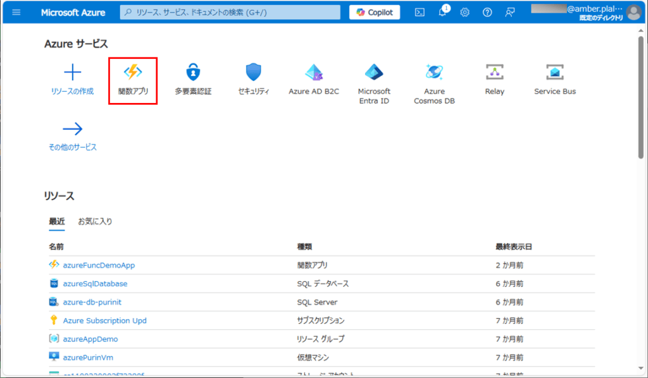Open Azure Cosmos DB service
648x378 pixels.
coord(434,73)
